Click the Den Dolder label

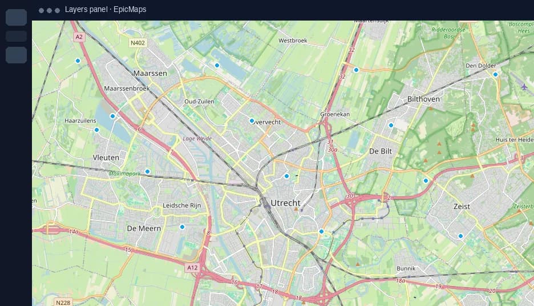(x=481, y=66)
